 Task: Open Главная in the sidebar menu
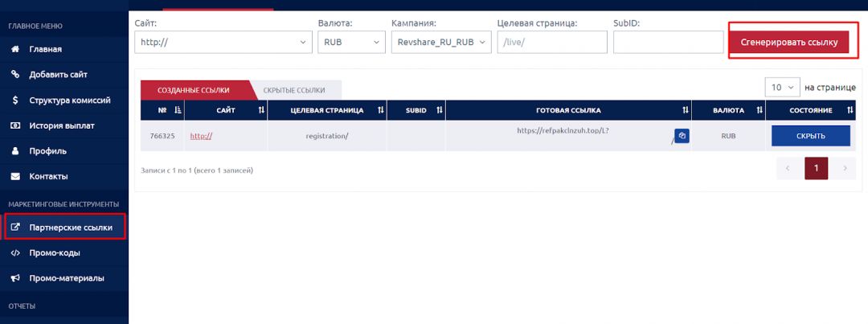click(x=64, y=49)
